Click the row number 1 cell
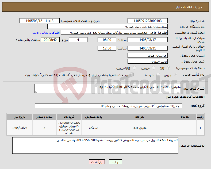Image resolution: width=211 pixels, height=169 pixels. 200,128
